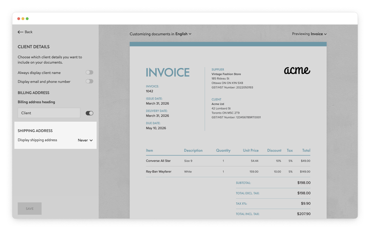Click the Total incl. tax amount
370x231 pixels.
tap(303, 214)
